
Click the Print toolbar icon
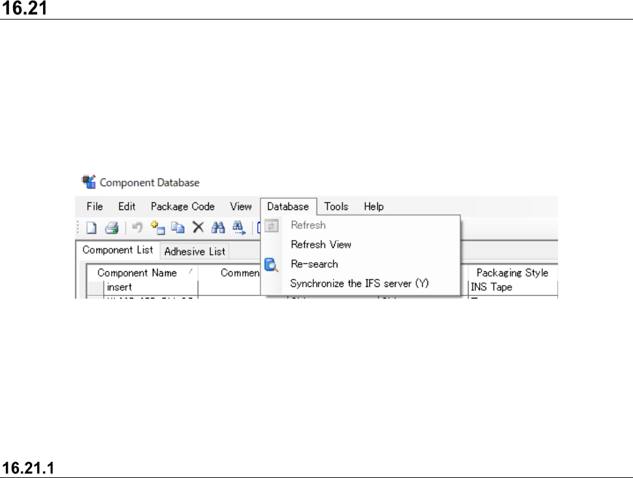click(112, 228)
